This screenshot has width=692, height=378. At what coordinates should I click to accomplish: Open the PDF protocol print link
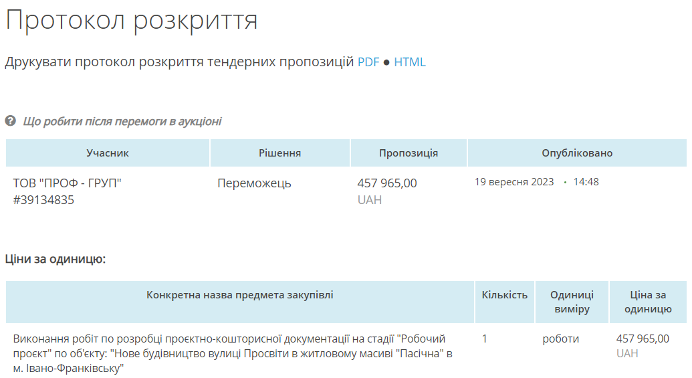(368, 62)
